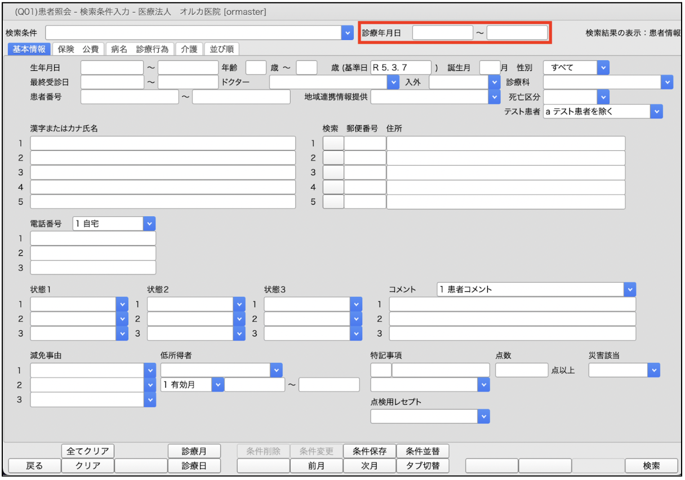Open the 地域連携情報提供 dropdown
The height and width of the screenshot is (480, 685).
coord(495,97)
